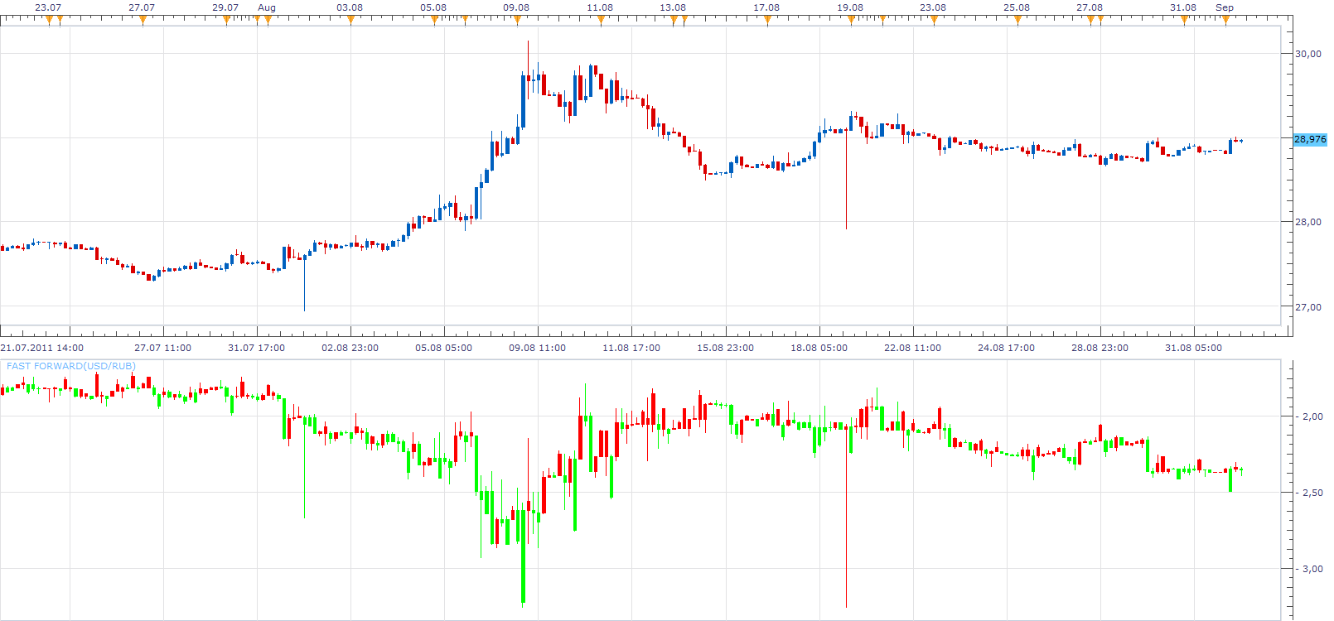Select the orange marker directly below the 05.08 label

(x=434, y=20)
